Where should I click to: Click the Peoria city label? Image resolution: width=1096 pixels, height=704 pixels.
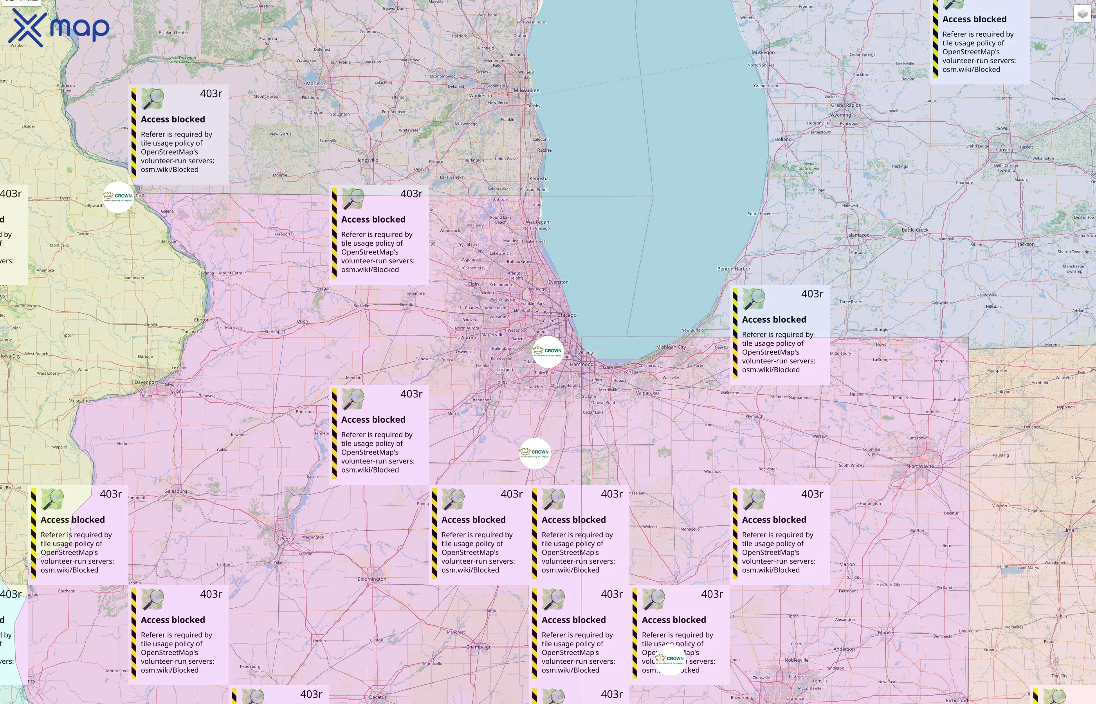click(287, 539)
